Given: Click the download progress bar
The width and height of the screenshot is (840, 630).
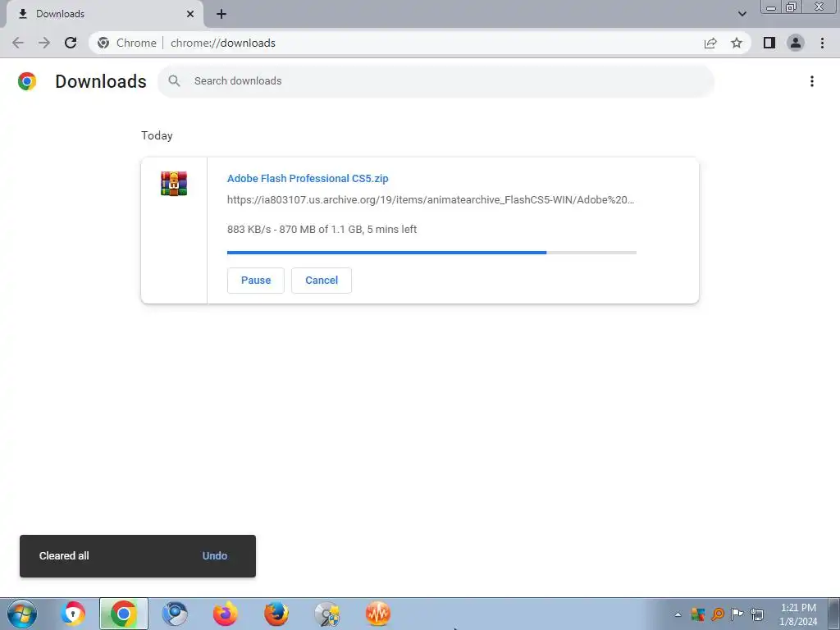Looking at the screenshot, I should point(431,253).
